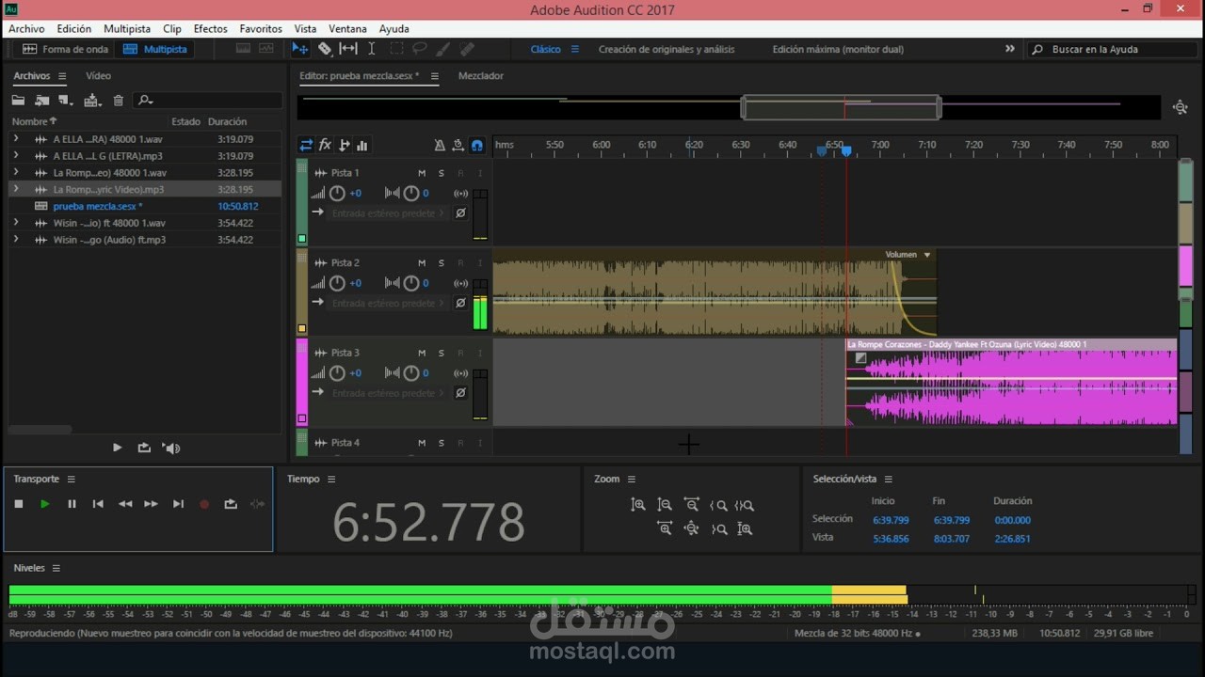
Task: Click the green Play button in Transporte
Action: point(45,504)
